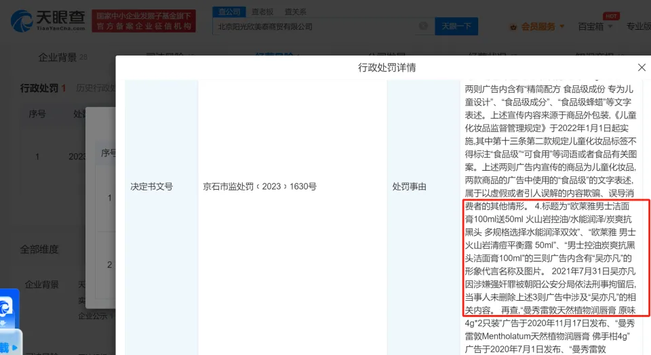Screen dimensions: 651x355
Task: Click the 全部维度 heading on the left
Action: [39, 249]
